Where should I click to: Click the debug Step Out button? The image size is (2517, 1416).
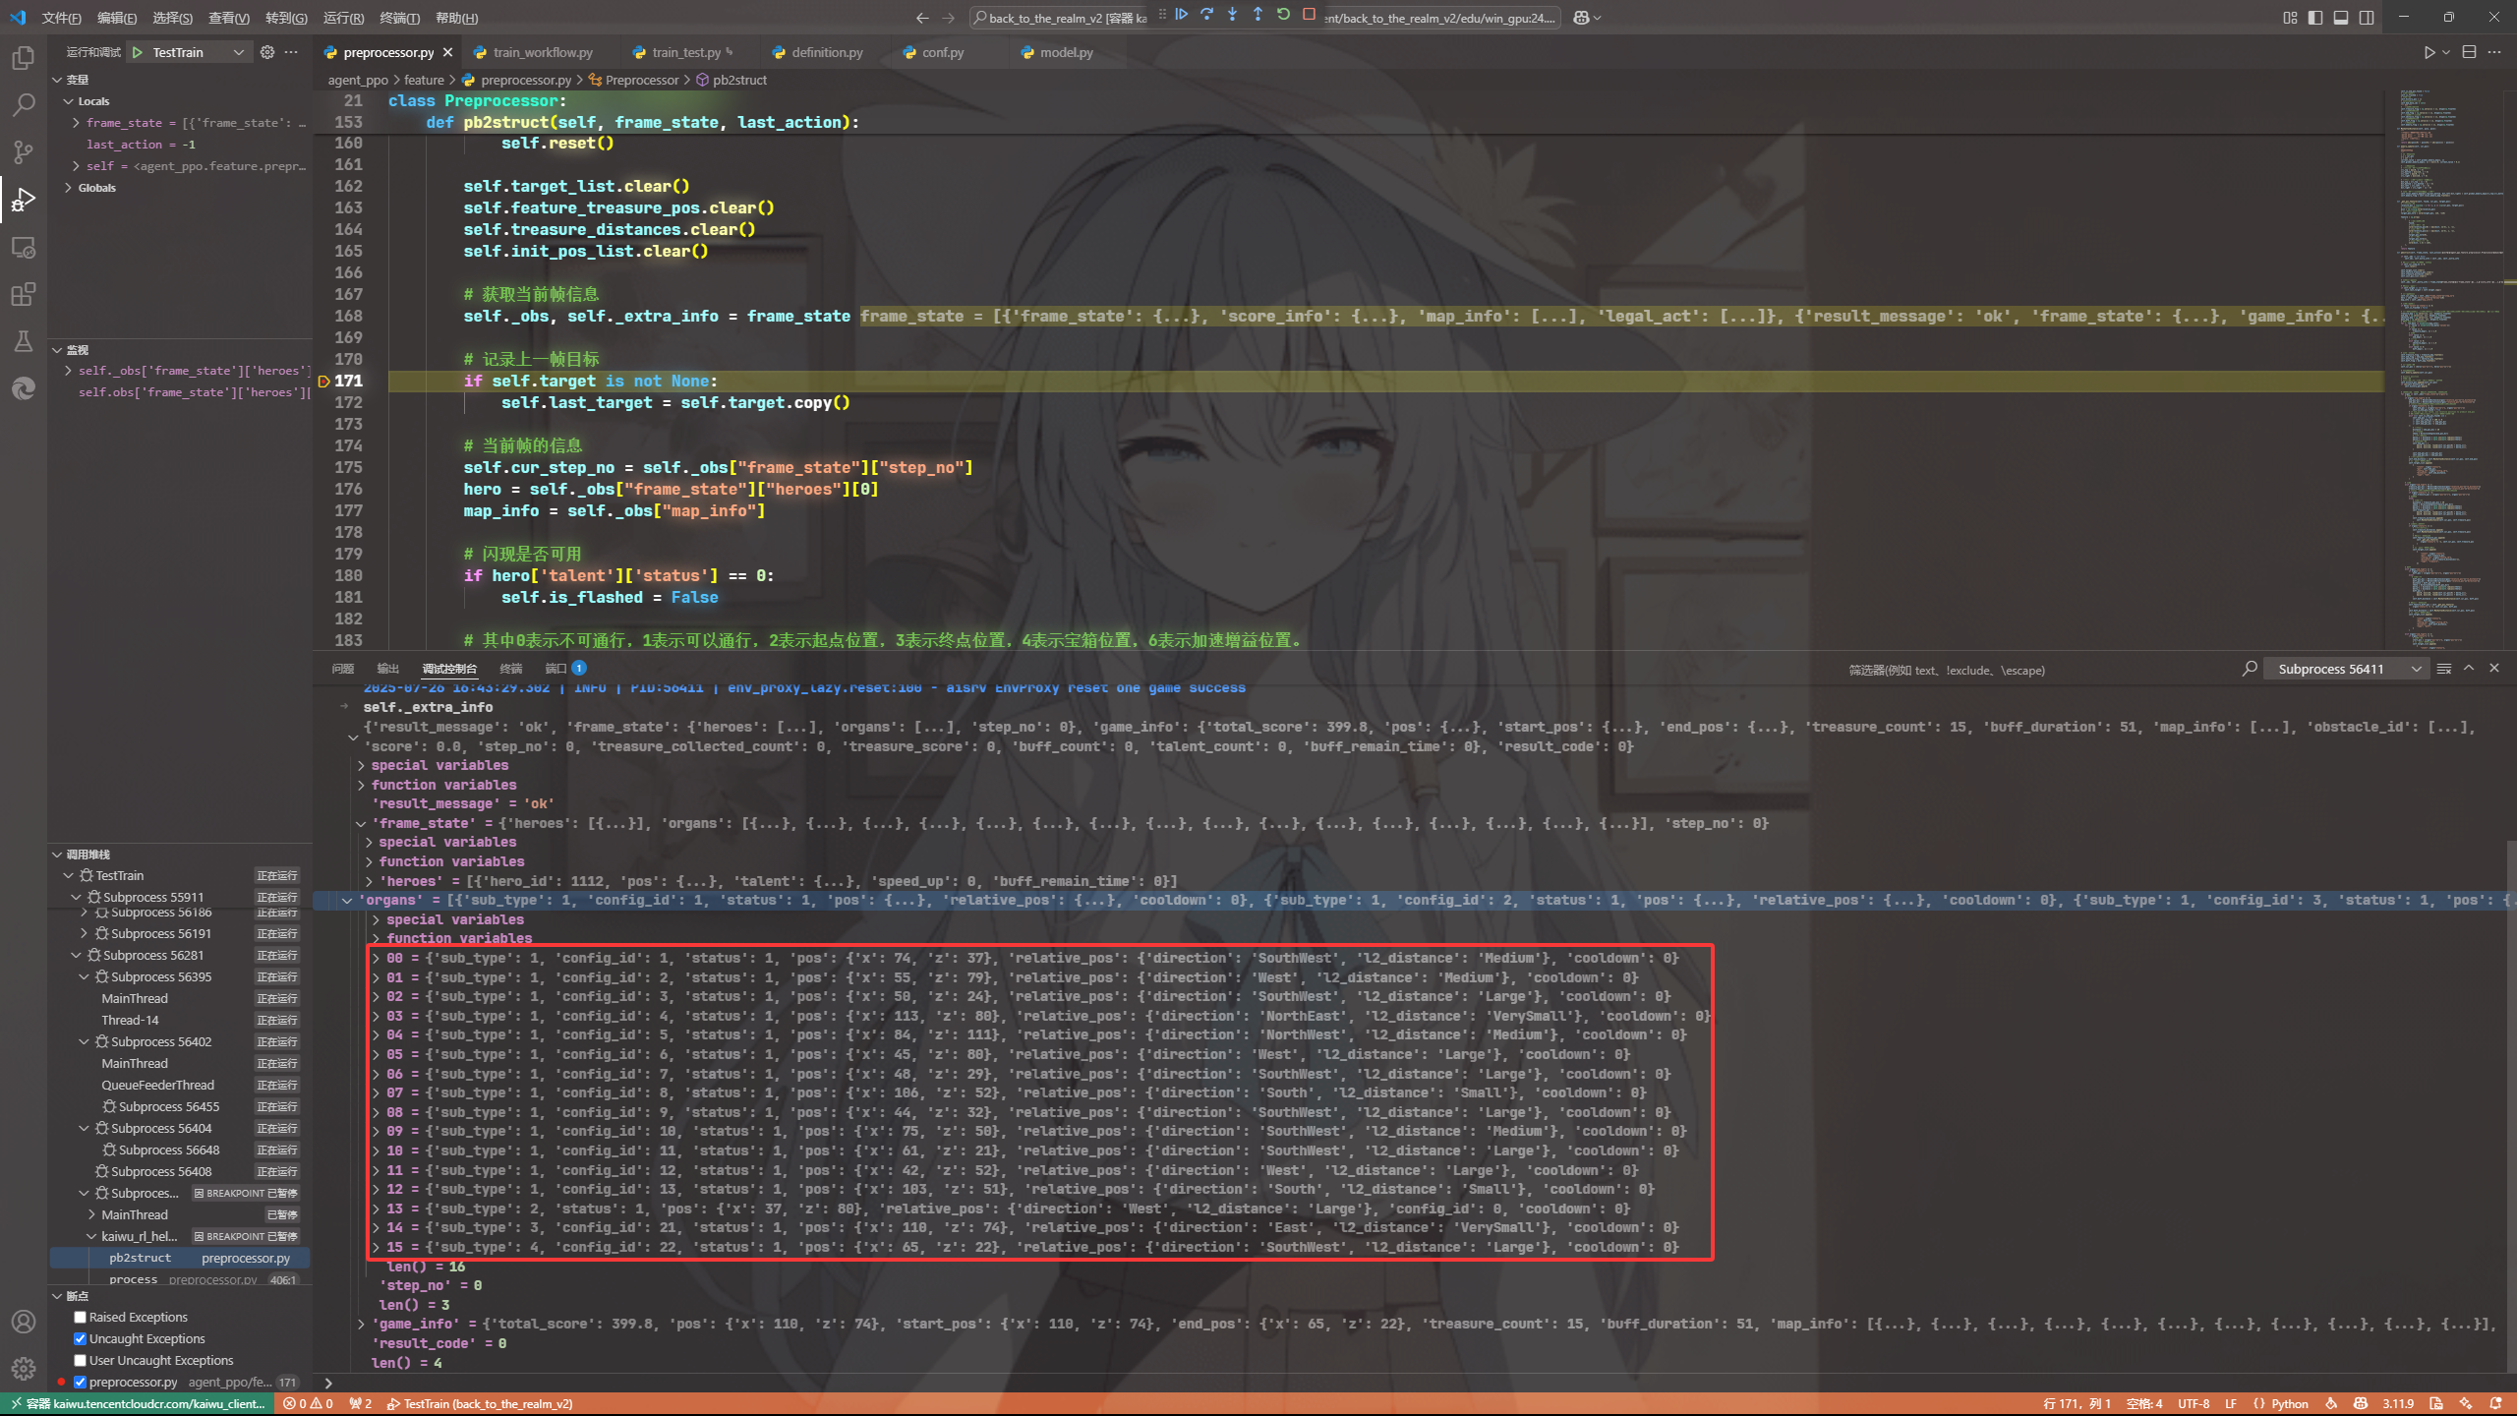point(1258,15)
